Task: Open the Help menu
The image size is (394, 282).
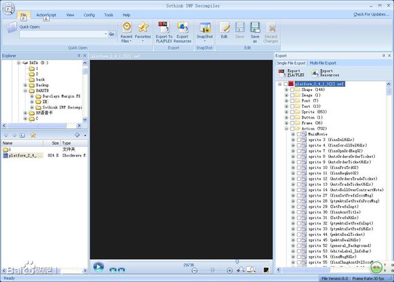Action: point(126,15)
